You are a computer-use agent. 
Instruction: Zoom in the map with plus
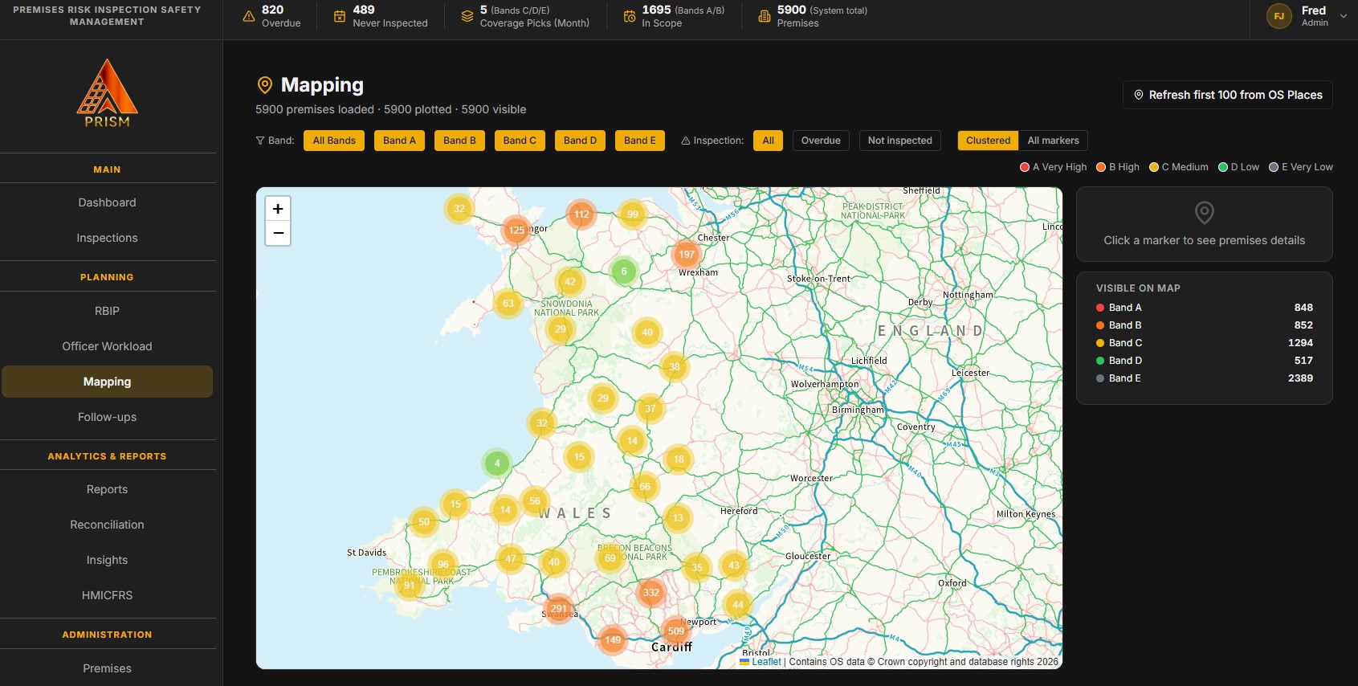(x=278, y=209)
